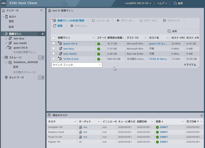Toggle the select-all checkbox in table header
Viewport: 205px width, 148px height.
(54, 38)
